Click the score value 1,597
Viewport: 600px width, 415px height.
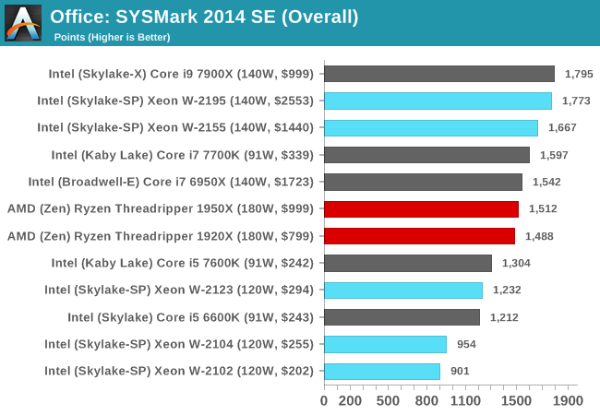click(x=554, y=155)
